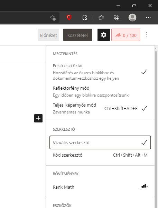
Task: Click the Rank Math chart icon in menu
Action: 144,187
